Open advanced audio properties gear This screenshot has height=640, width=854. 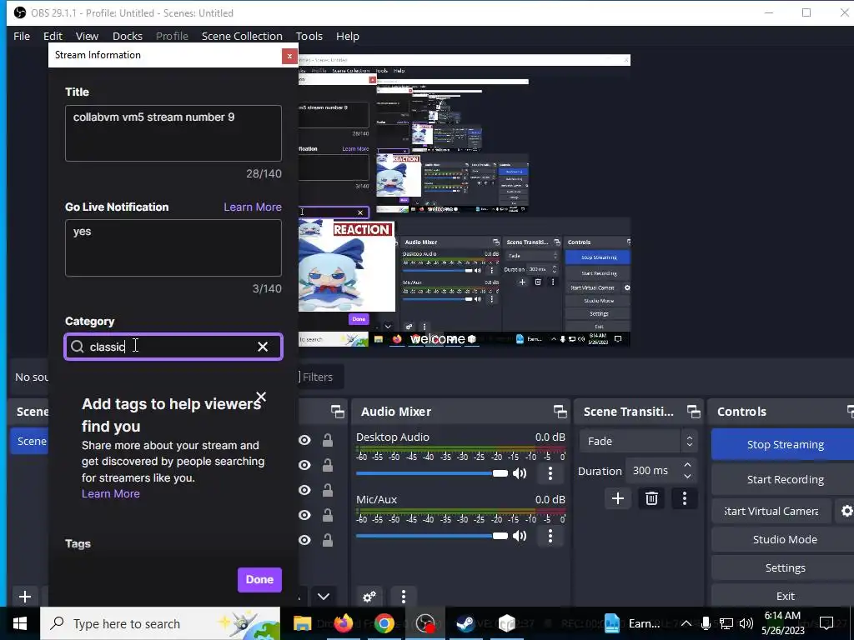(x=369, y=597)
